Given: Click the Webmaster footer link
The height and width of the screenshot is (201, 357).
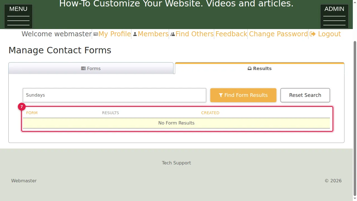Looking at the screenshot, I should (24, 181).
